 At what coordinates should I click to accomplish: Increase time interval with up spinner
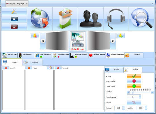[x=140, y=96]
